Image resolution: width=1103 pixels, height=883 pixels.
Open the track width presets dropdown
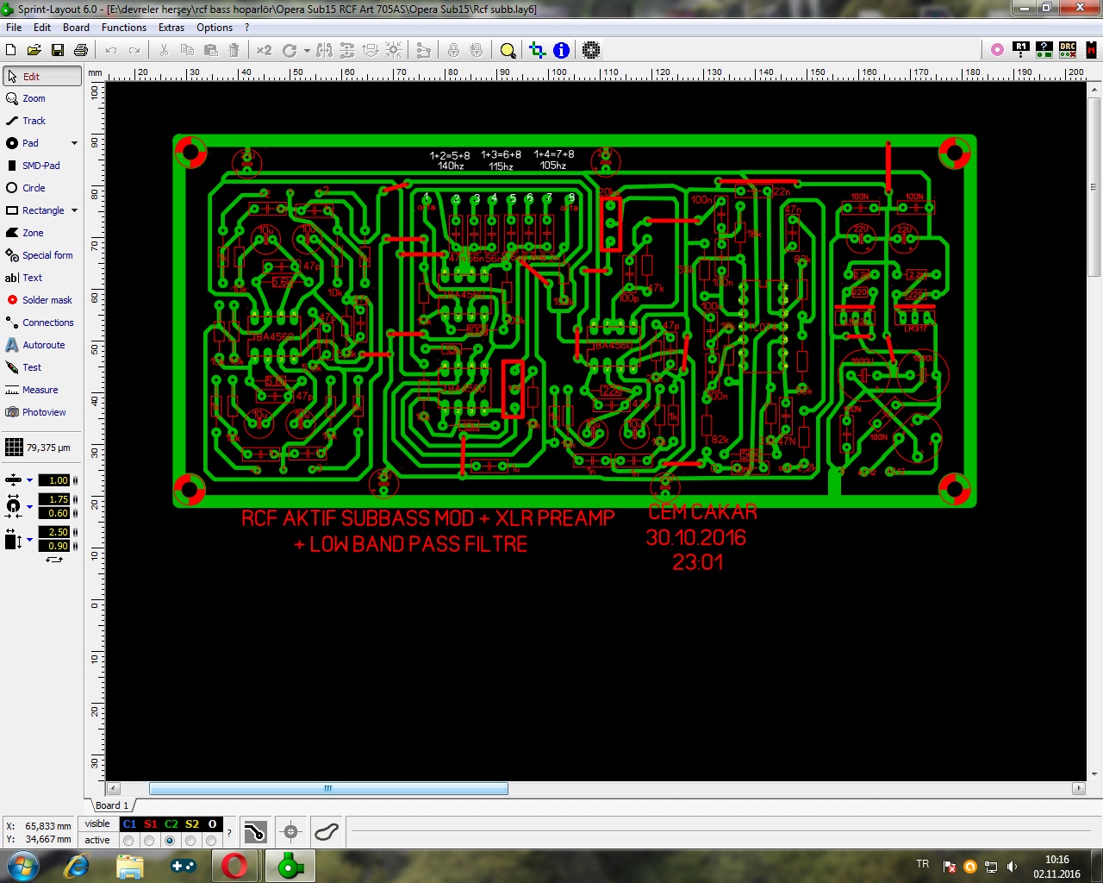click(29, 480)
